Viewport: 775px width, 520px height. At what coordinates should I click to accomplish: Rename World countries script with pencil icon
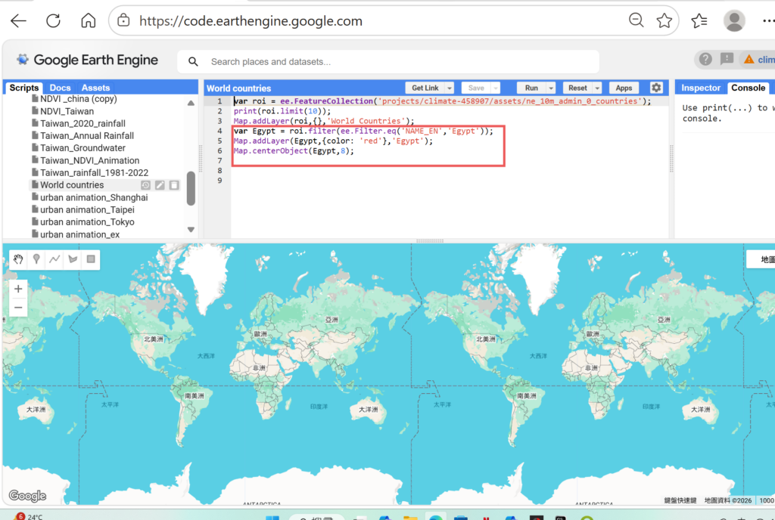160,185
